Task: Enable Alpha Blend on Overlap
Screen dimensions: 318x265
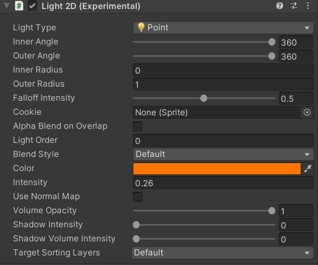Action: click(x=137, y=127)
